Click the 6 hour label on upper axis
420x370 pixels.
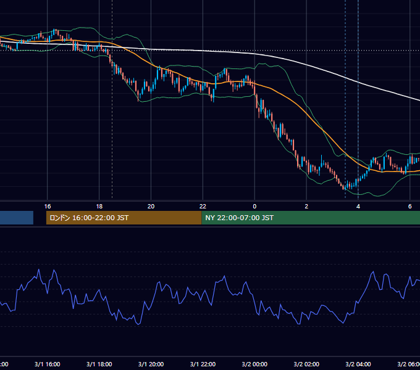(x=410, y=207)
